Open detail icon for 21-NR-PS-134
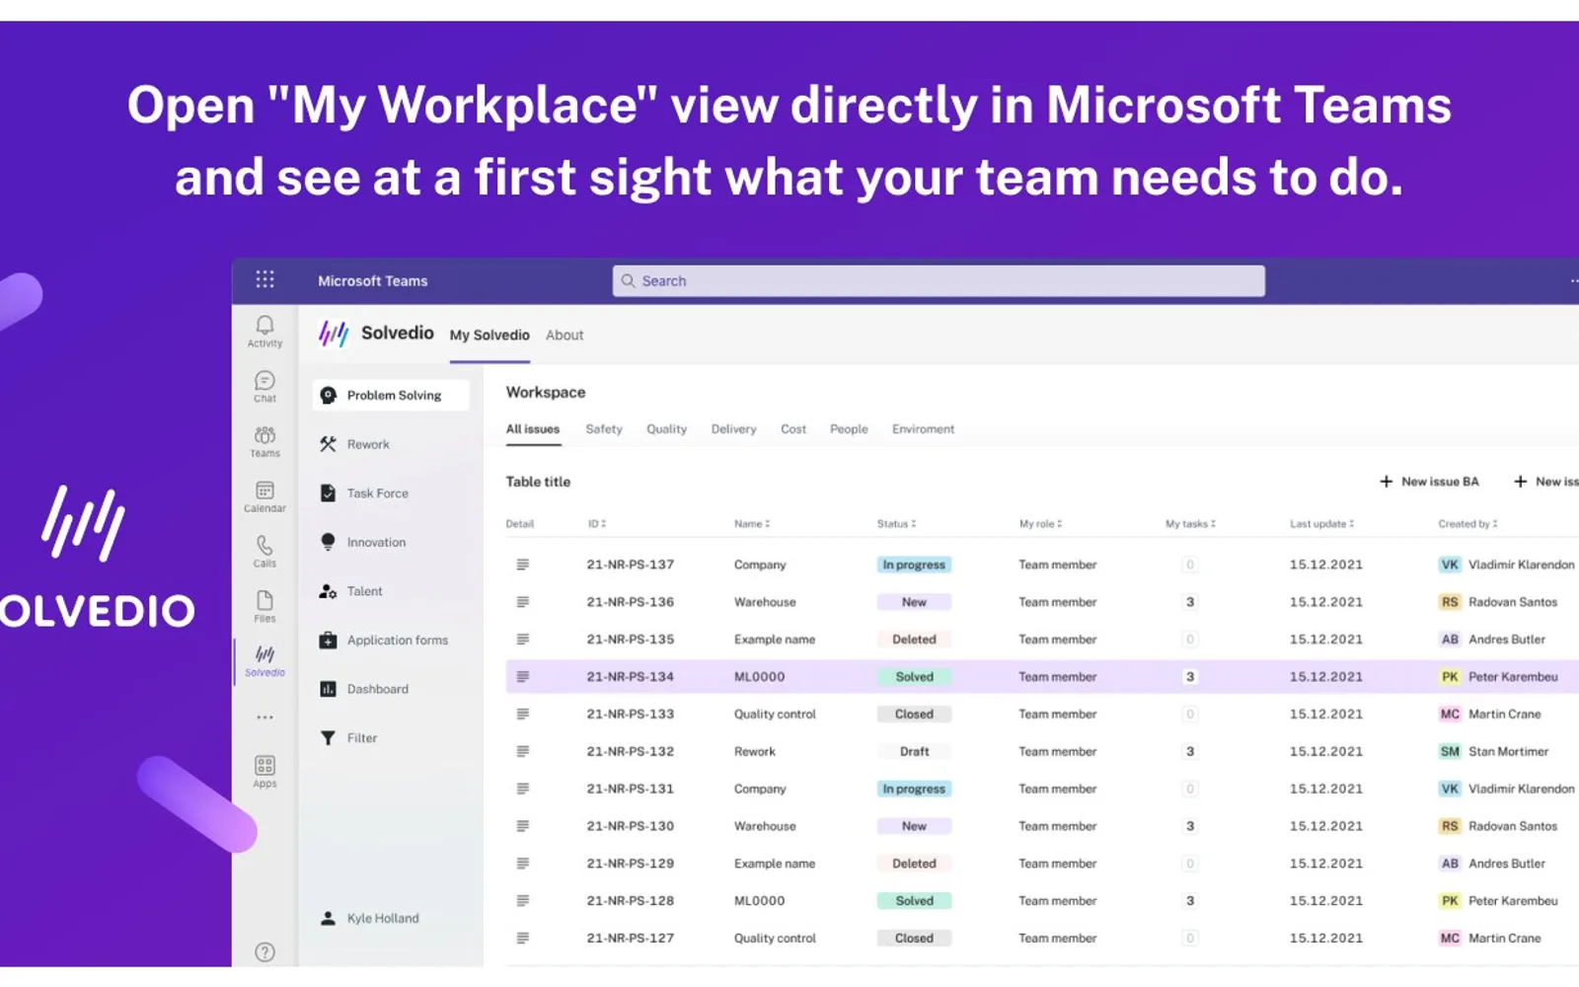This screenshot has height=987, width=1579. [x=523, y=677]
